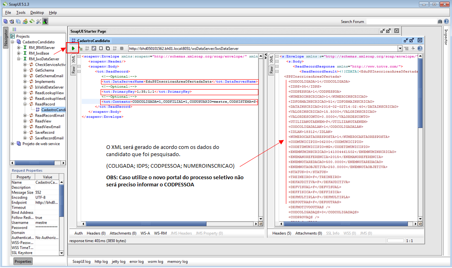
Task: Click the request editor horizontal scrollbar
Action: point(146,224)
